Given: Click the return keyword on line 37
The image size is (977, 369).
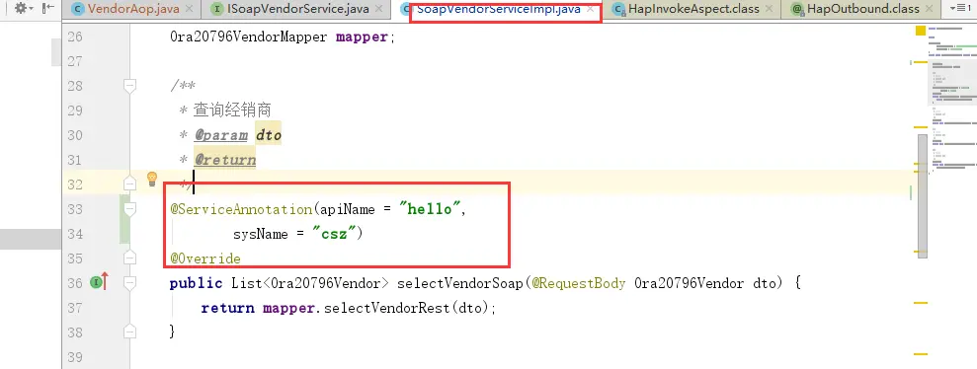Looking at the screenshot, I should (227, 308).
